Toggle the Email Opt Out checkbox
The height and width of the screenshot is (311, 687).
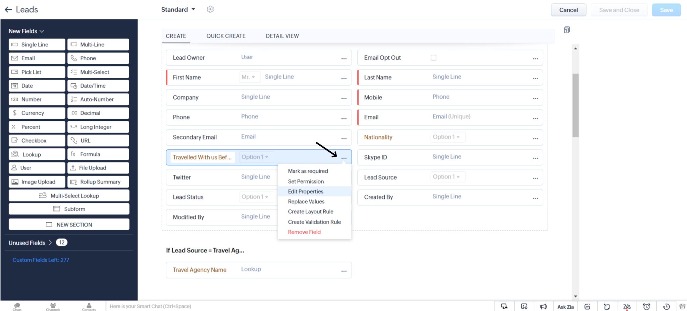(x=433, y=57)
